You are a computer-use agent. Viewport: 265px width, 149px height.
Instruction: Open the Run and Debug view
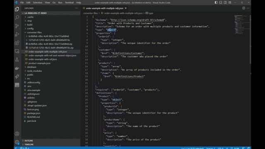click(x=17, y=34)
